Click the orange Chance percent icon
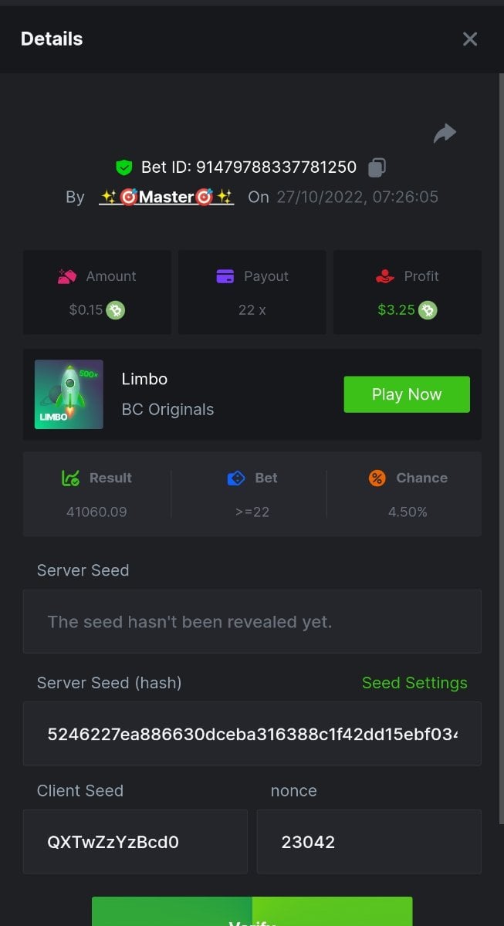504x926 pixels. pos(377,478)
